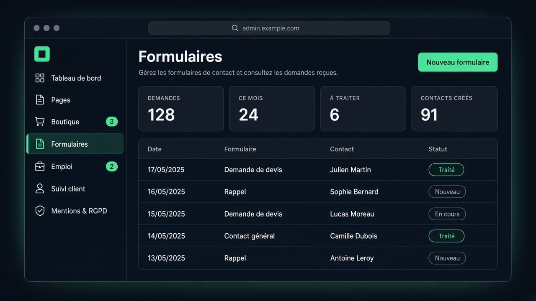Click the Traité status badge for Julien Martin
This screenshot has width=536, height=301.
446,170
